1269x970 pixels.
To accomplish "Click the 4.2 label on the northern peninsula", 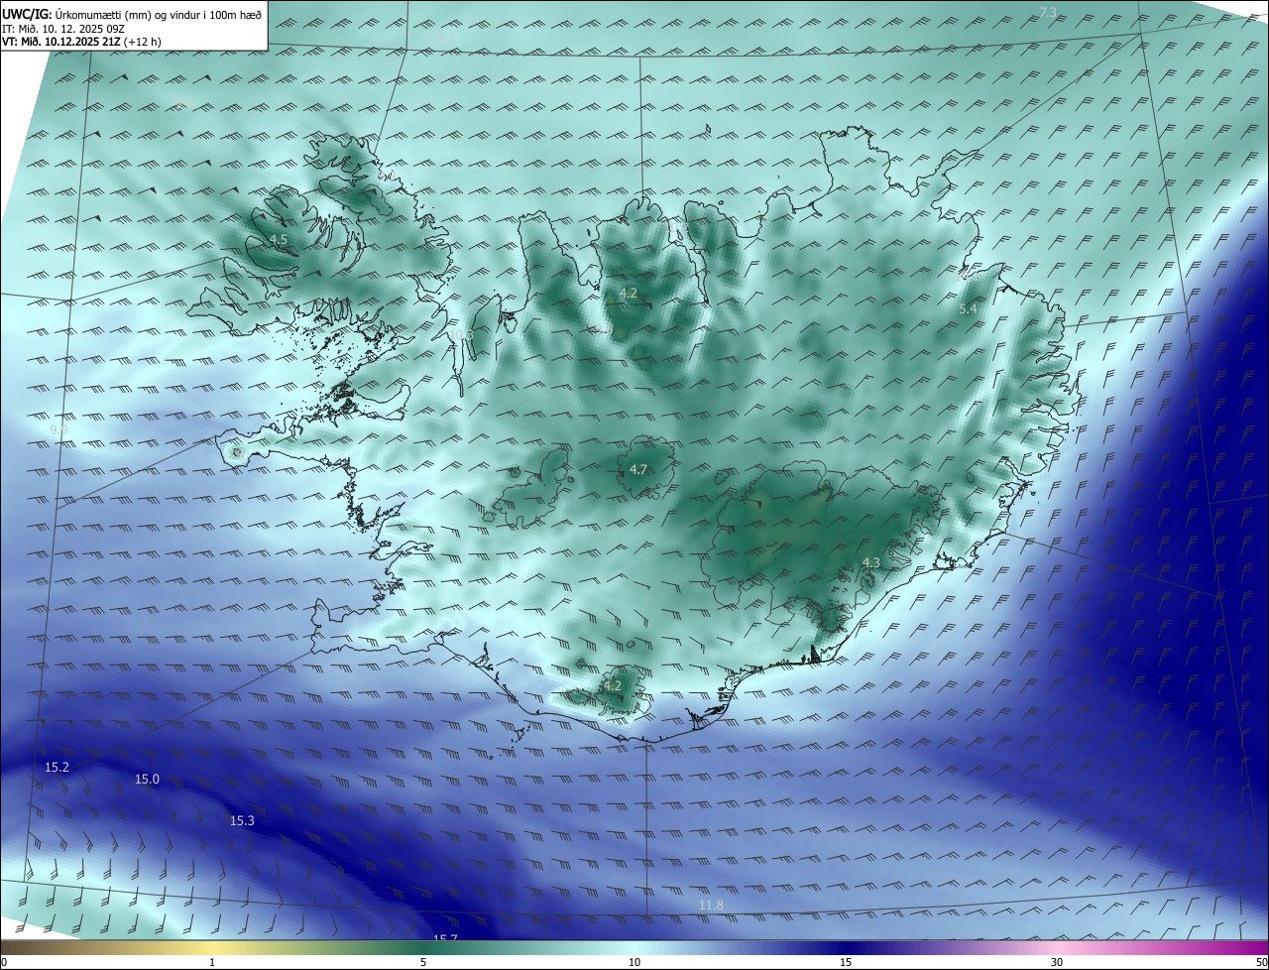I will pos(629,293).
